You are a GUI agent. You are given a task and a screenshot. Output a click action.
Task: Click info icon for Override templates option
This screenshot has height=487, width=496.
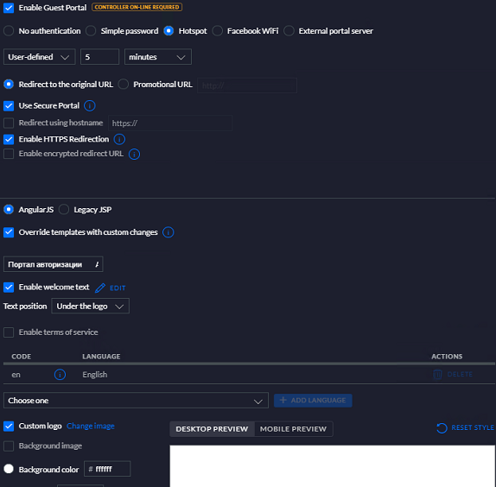[x=168, y=232]
